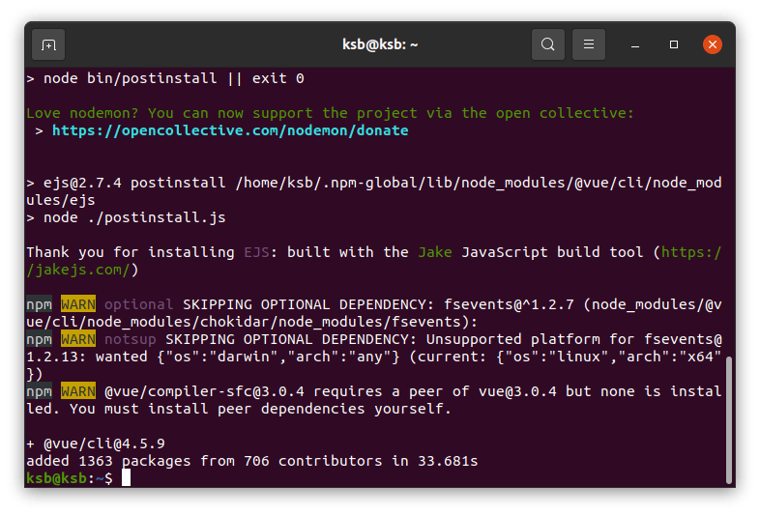Click the green 'Jake' word

[x=435, y=252]
